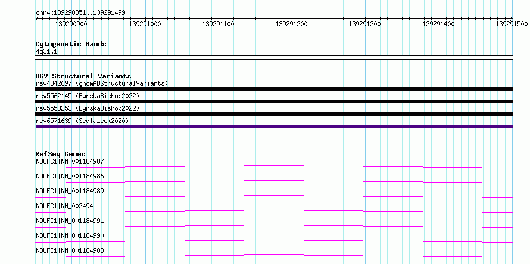Open transcript NDUFC1|NM_001184990
Image resolution: width=530 pixels, height=264 pixels.
click(70, 235)
